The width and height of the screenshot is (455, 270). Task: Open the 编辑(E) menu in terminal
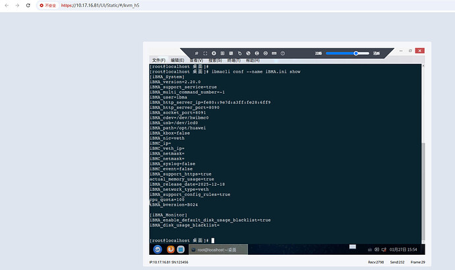coord(177,60)
